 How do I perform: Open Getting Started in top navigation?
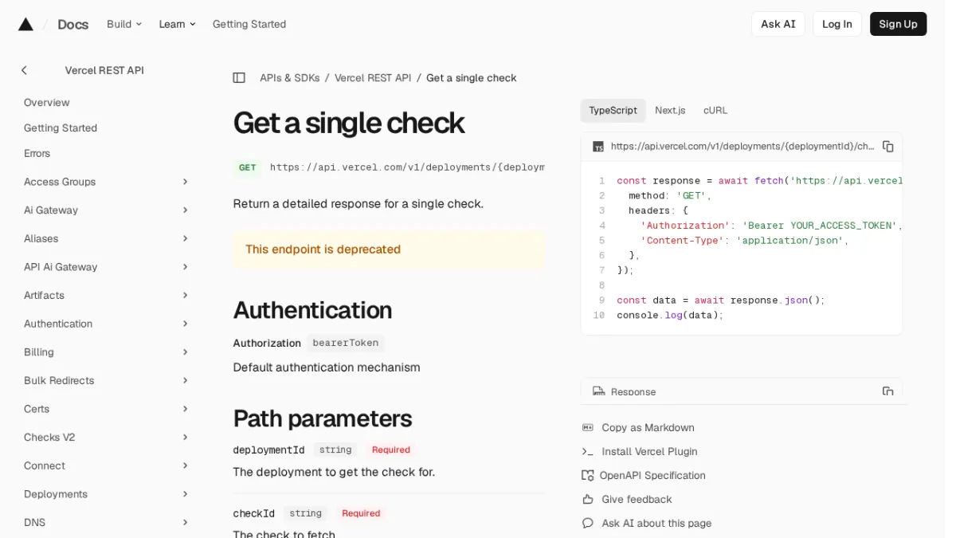[249, 24]
